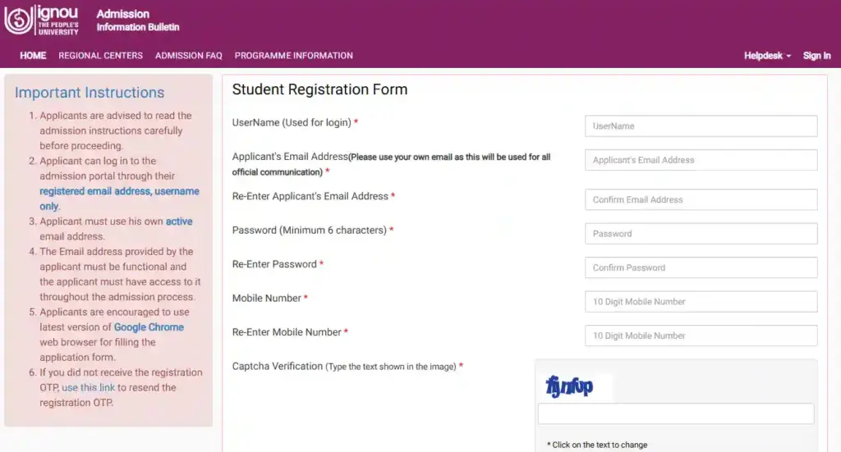The width and height of the screenshot is (841, 452).
Task: Select the Re-Enter Mobile Number field
Action: 701,336
